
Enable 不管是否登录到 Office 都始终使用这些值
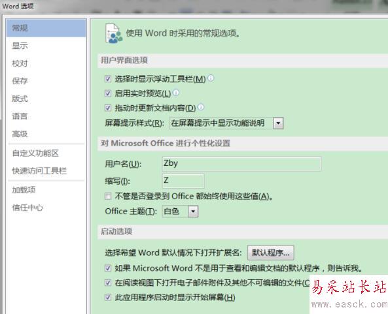(108, 196)
